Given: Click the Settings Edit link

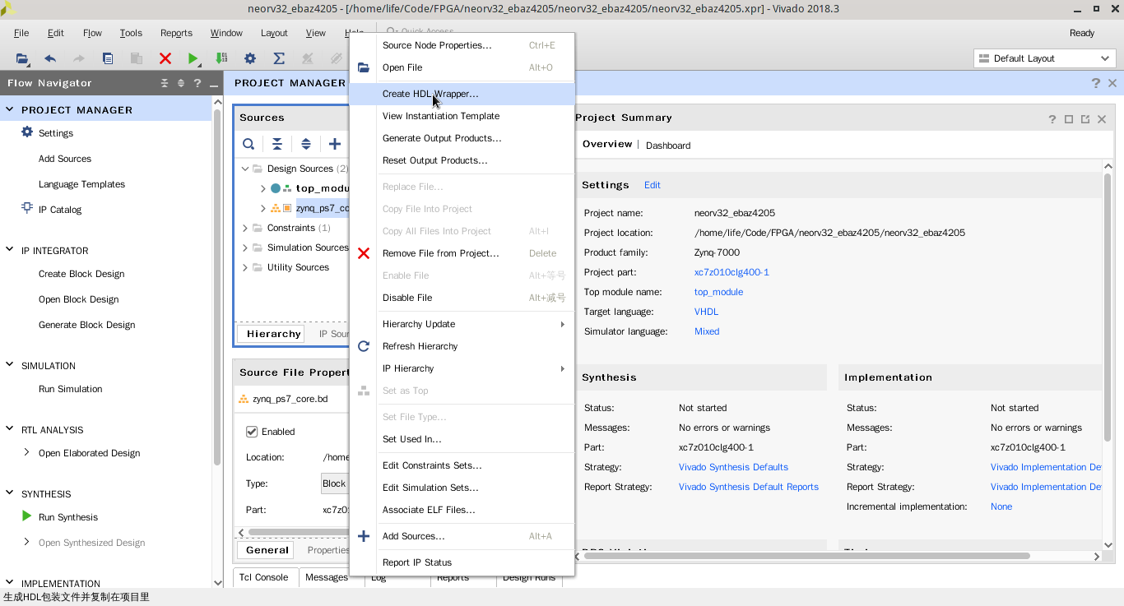Looking at the screenshot, I should click(x=653, y=185).
